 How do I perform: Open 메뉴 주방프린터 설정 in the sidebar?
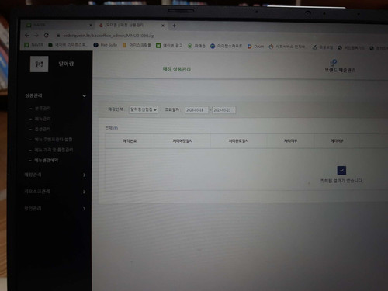pyautogui.click(x=54, y=140)
